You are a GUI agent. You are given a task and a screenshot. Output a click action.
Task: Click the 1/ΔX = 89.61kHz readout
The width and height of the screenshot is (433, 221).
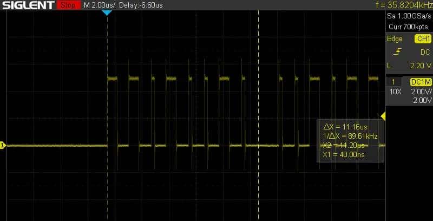tap(350, 136)
